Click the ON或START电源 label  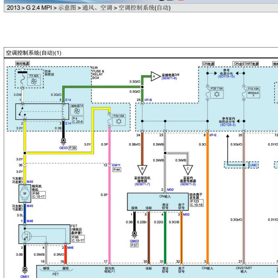click(246, 63)
